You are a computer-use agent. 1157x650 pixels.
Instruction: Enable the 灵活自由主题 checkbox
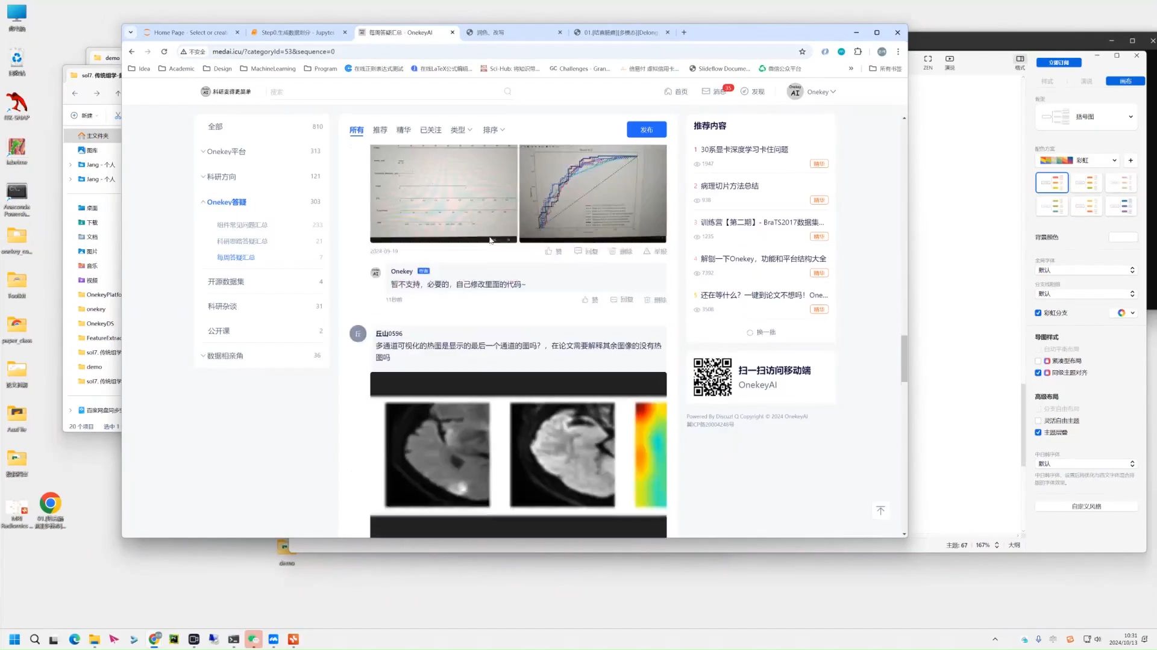point(1038,421)
